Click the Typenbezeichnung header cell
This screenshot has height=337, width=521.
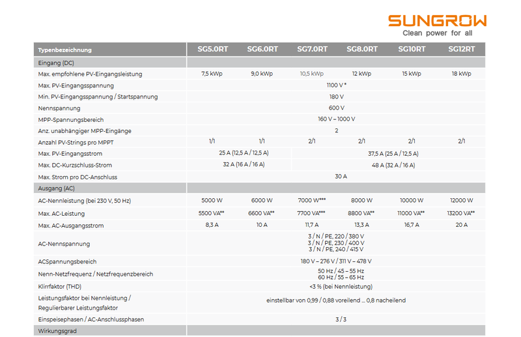pos(65,50)
